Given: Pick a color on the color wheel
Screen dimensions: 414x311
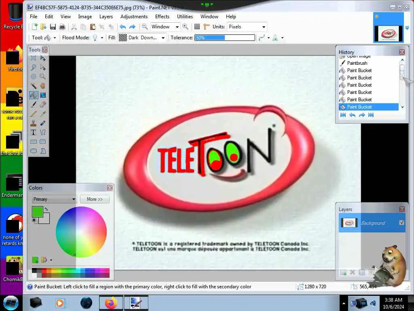Looking at the screenshot, I should click(x=81, y=232).
